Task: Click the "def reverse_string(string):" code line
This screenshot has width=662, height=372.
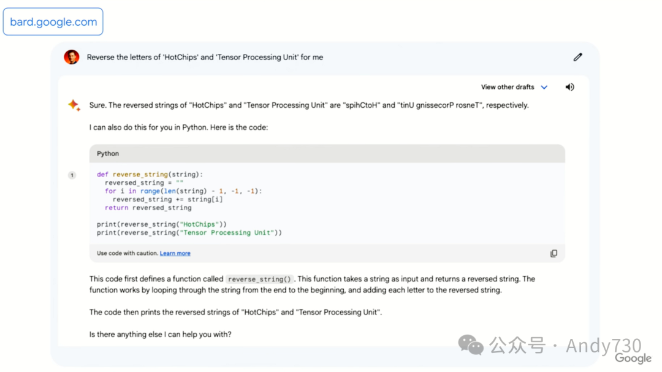Action: click(150, 175)
